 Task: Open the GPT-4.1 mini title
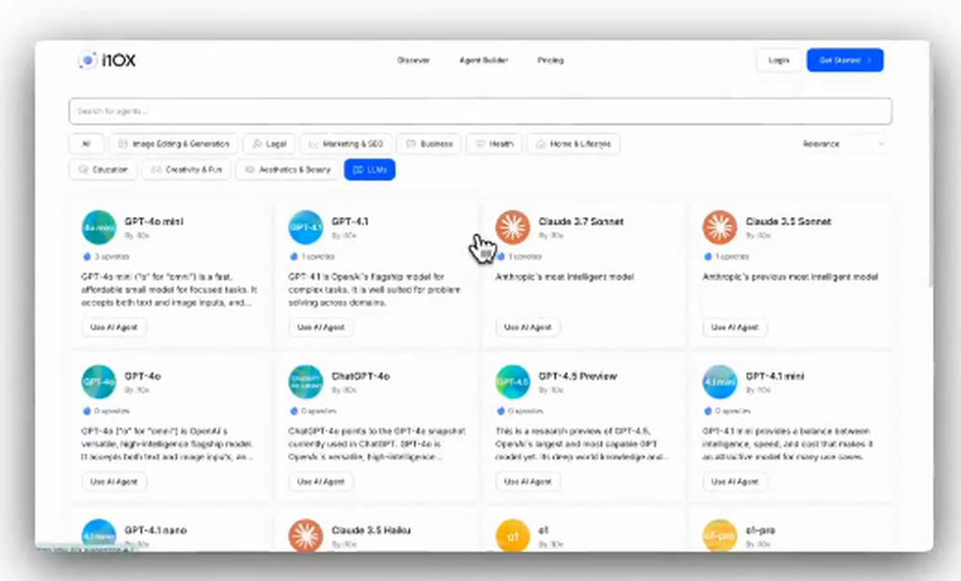tap(775, 375)
